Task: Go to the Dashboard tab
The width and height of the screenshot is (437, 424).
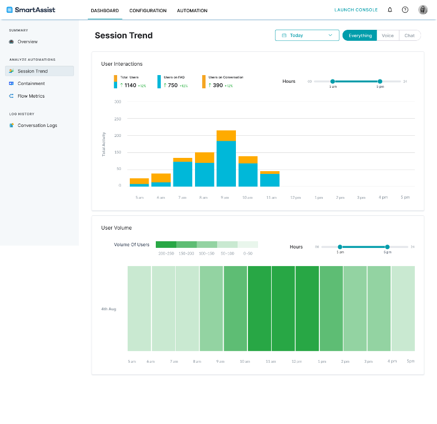Action: point(105,10)
